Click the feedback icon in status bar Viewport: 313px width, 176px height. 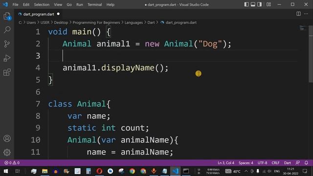298,163
